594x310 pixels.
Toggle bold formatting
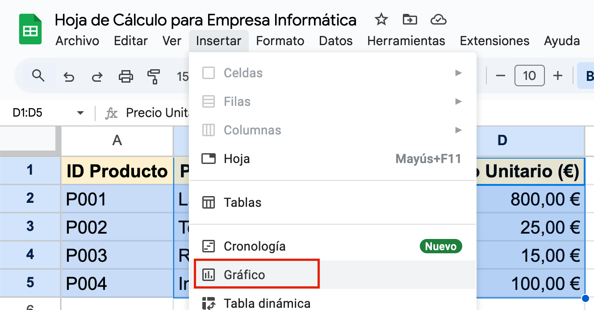pos(590,75)
